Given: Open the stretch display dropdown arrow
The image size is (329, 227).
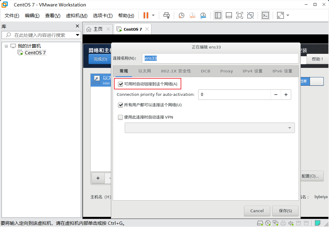Looking at the screenshot, I should (x=288, y=15).
